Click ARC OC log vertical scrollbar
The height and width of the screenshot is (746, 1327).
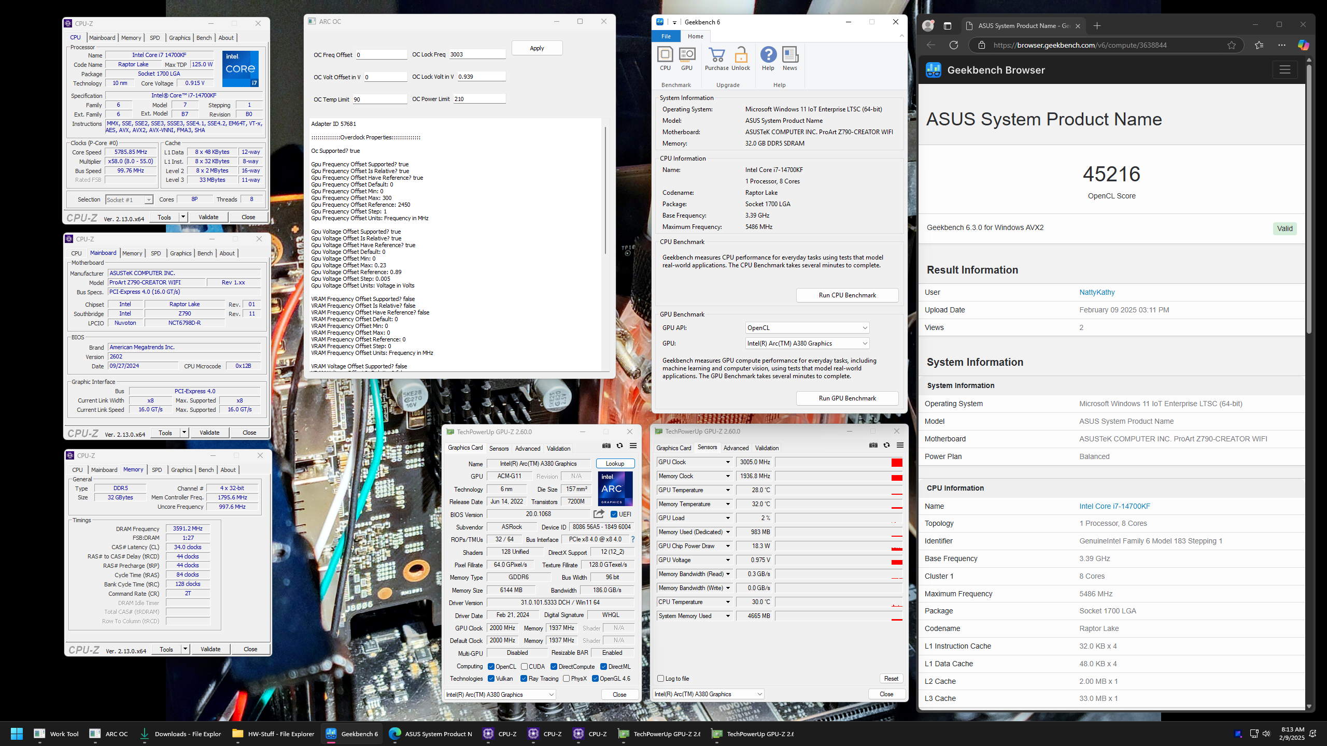click(605, 190)
